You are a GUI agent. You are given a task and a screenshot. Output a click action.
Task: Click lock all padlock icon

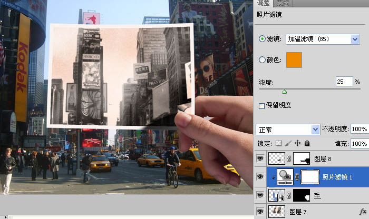307,143
